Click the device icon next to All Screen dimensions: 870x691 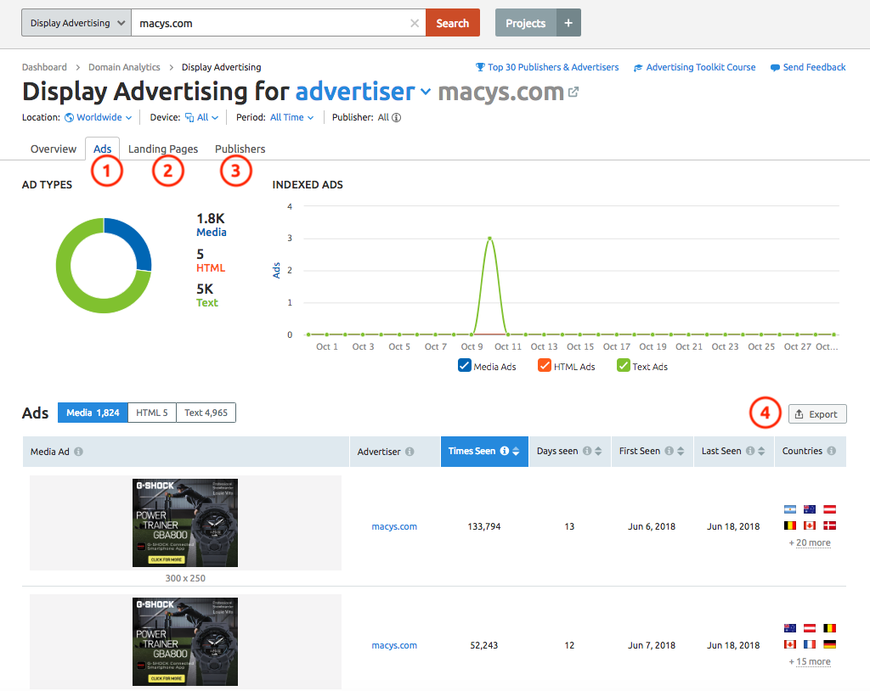coord(189,117)
